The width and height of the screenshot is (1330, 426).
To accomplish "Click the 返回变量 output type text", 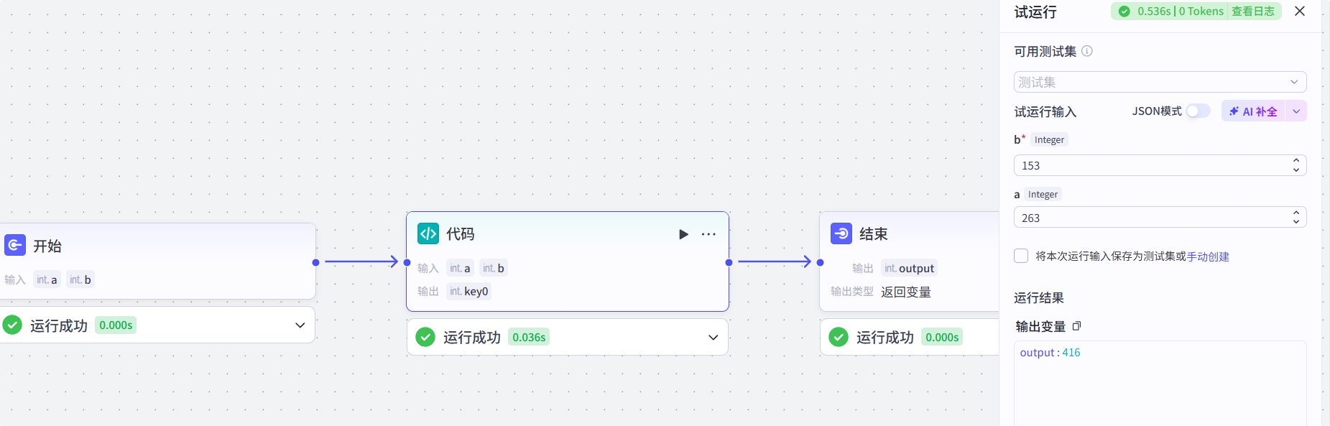I will coord(906,292).
